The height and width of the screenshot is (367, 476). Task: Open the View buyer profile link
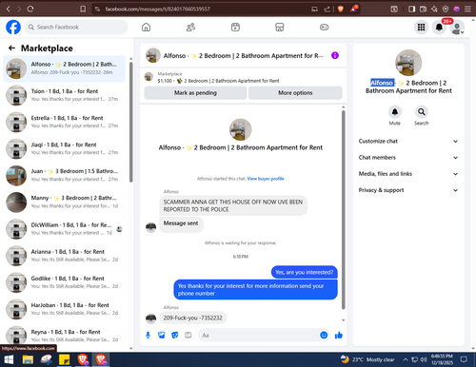point(266,179)
